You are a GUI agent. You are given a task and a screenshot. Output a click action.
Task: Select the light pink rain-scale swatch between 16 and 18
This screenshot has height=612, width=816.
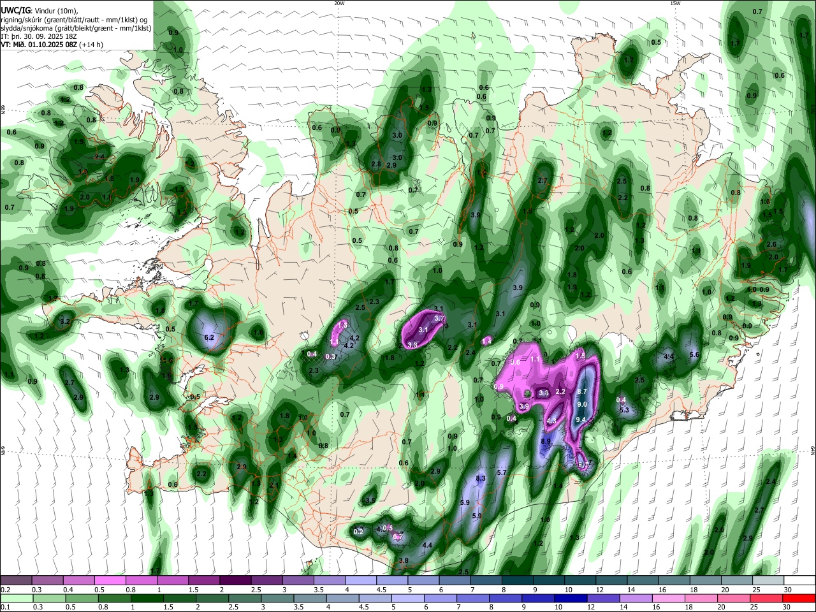click(669, 598)
